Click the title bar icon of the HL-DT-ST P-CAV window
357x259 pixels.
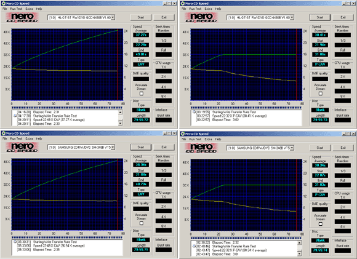click(x=183, y=4)
